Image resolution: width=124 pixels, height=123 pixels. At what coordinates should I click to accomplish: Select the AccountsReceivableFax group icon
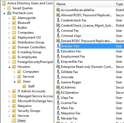(x=58, y=10)
